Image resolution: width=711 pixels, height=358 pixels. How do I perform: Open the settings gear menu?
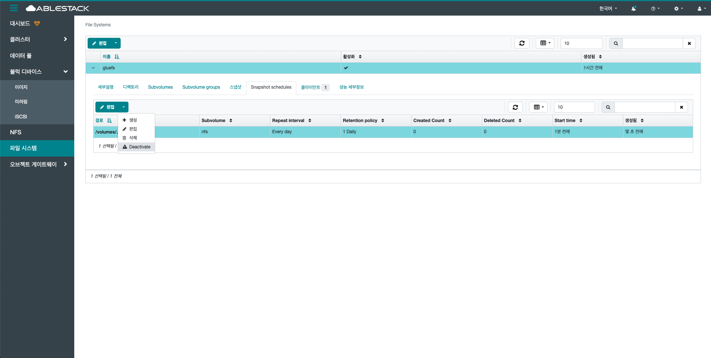(678, 9)
